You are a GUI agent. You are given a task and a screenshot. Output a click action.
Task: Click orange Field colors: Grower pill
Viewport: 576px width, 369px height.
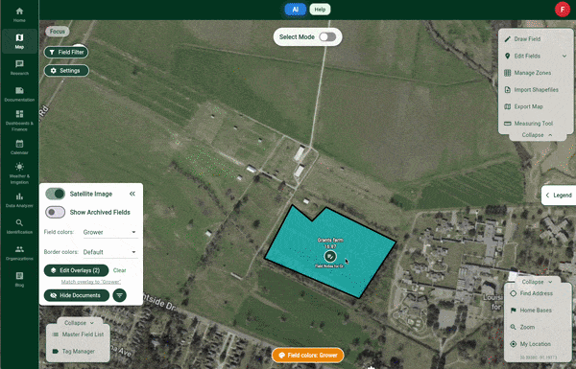308,355
